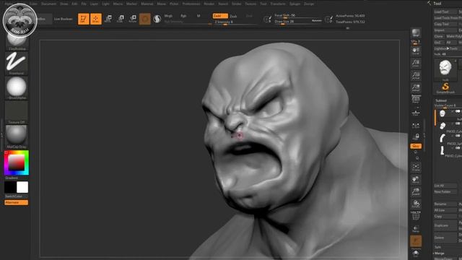
Task: Click the Clone button
Action: tap(438, 36)
